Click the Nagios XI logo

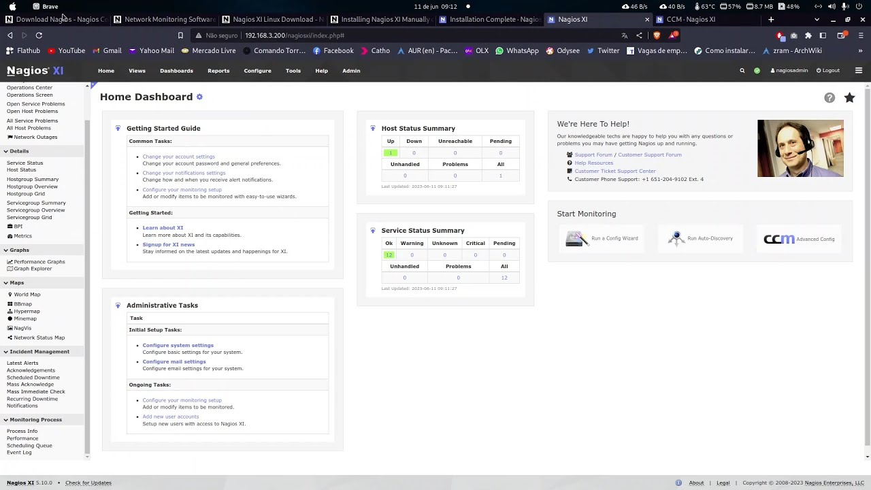[35, 71]
